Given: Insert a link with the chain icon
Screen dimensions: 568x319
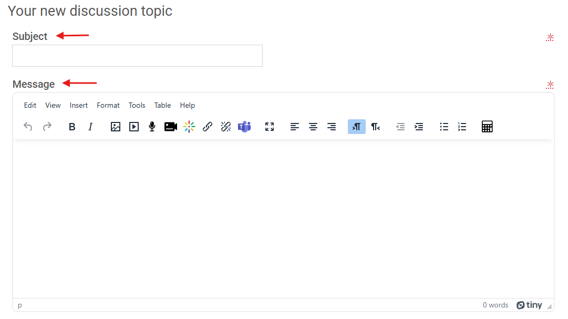Looking at the screenshot, I should (208, 127).
